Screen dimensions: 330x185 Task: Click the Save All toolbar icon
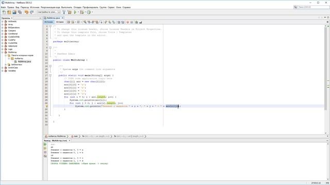[x=20, y=12]
